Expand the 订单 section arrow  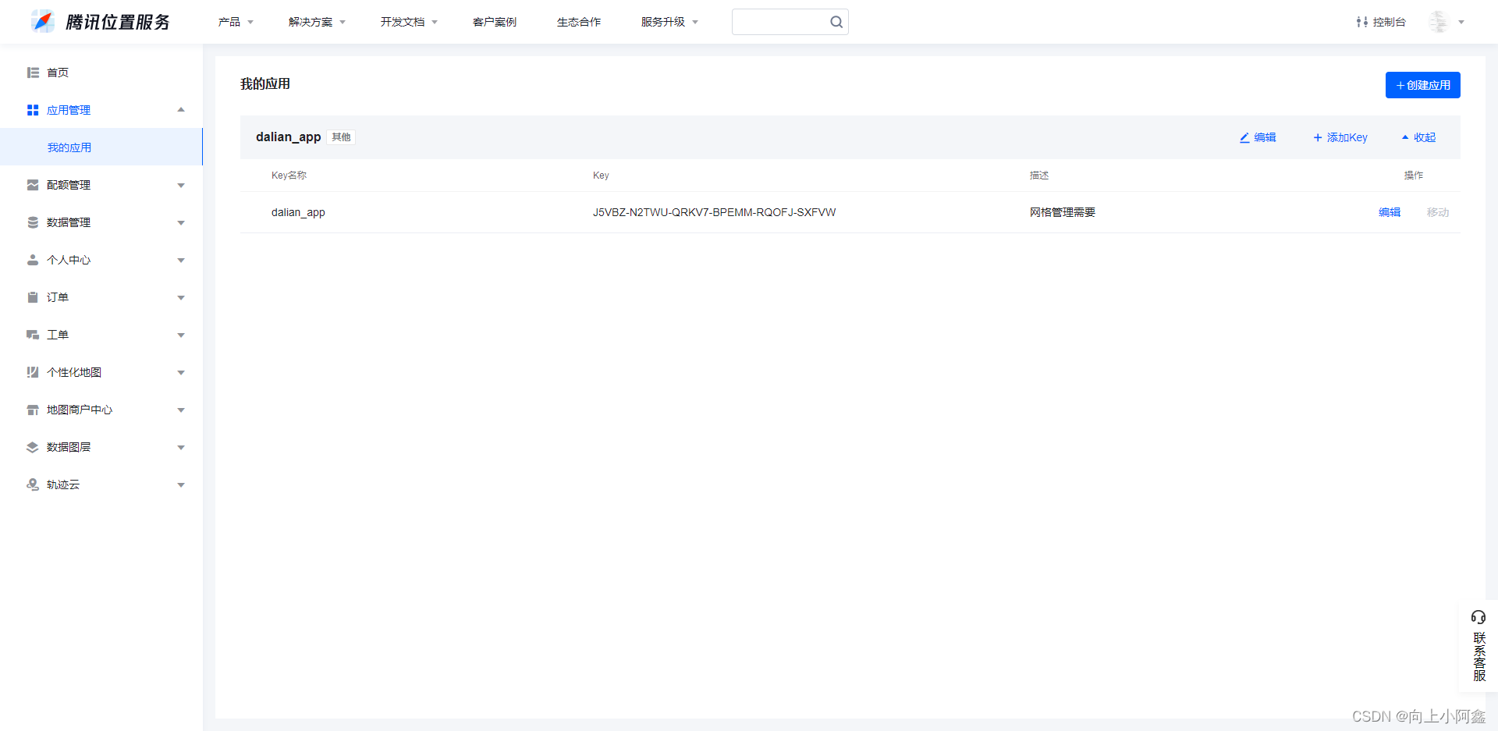[181, 297]
